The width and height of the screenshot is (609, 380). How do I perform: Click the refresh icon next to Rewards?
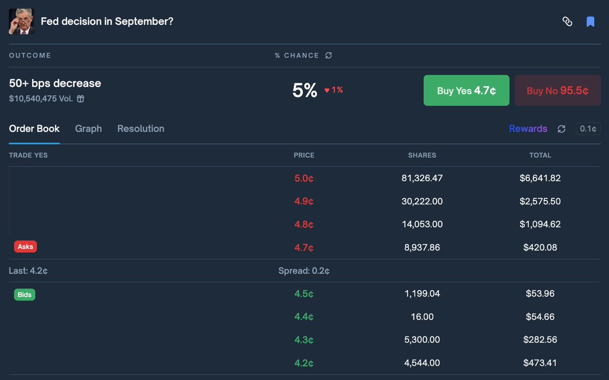[561, 129]
